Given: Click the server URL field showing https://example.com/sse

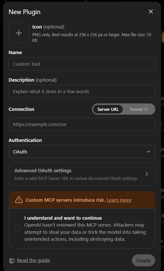Looking at the screenshot, I should (82, 124).
